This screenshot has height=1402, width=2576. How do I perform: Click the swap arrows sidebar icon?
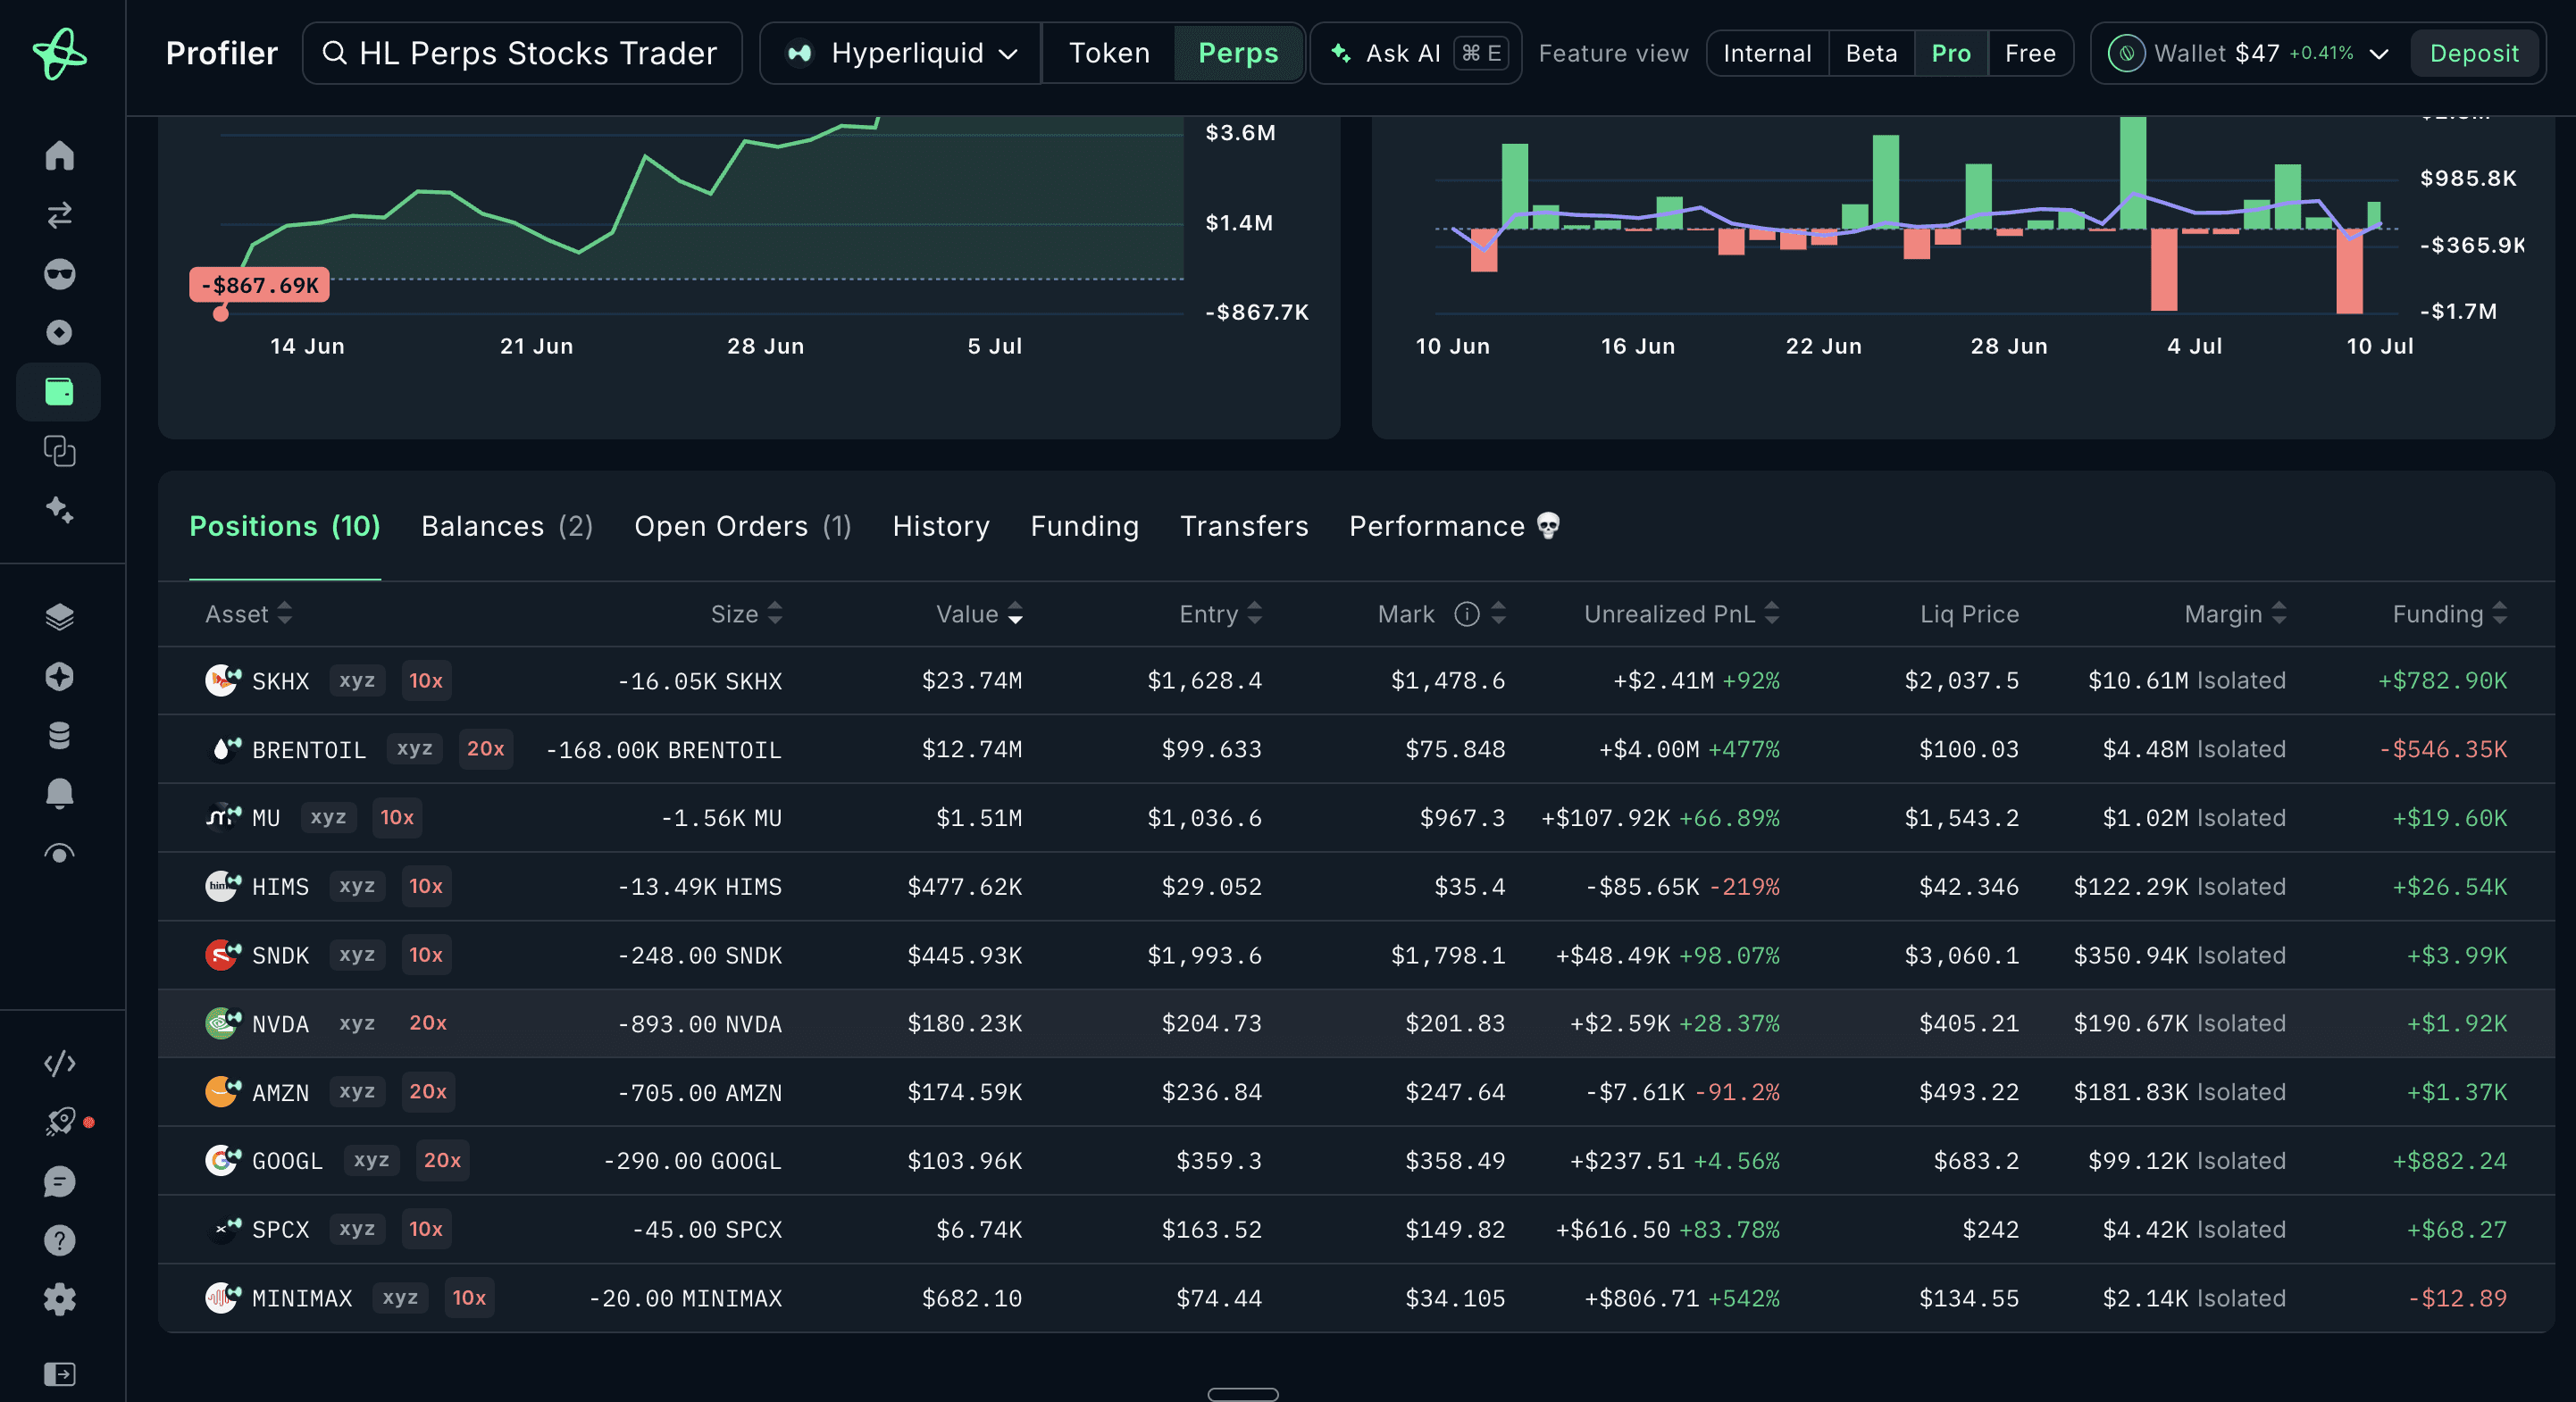pyautogui.click(x=59, y=214)
